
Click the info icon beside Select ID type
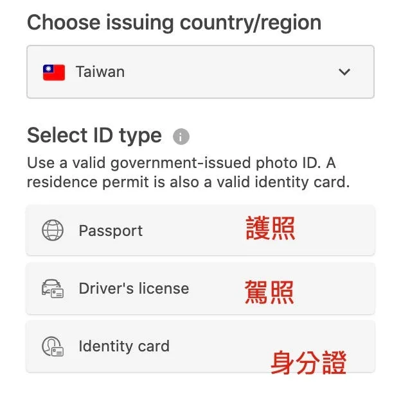pos(181,137)
